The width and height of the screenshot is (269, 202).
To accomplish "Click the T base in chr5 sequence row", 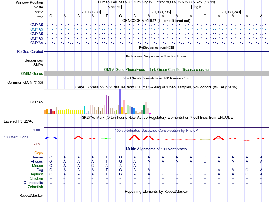I will (107, 16).
